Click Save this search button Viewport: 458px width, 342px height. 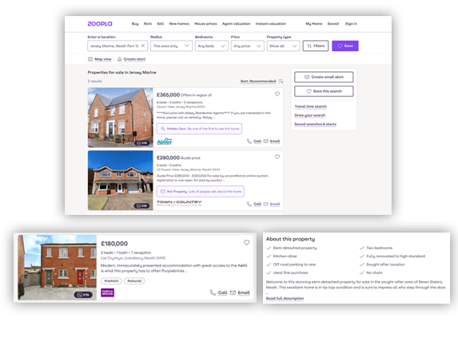point(324,91)
